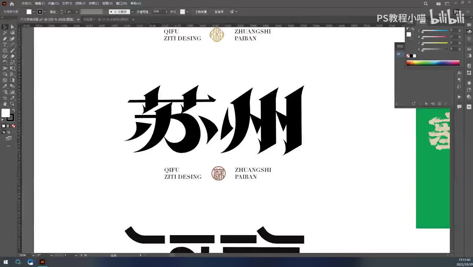The width and height of the screenshot is (473, 267).
Task: Select the Lasso tool
Action: [12, 33]
